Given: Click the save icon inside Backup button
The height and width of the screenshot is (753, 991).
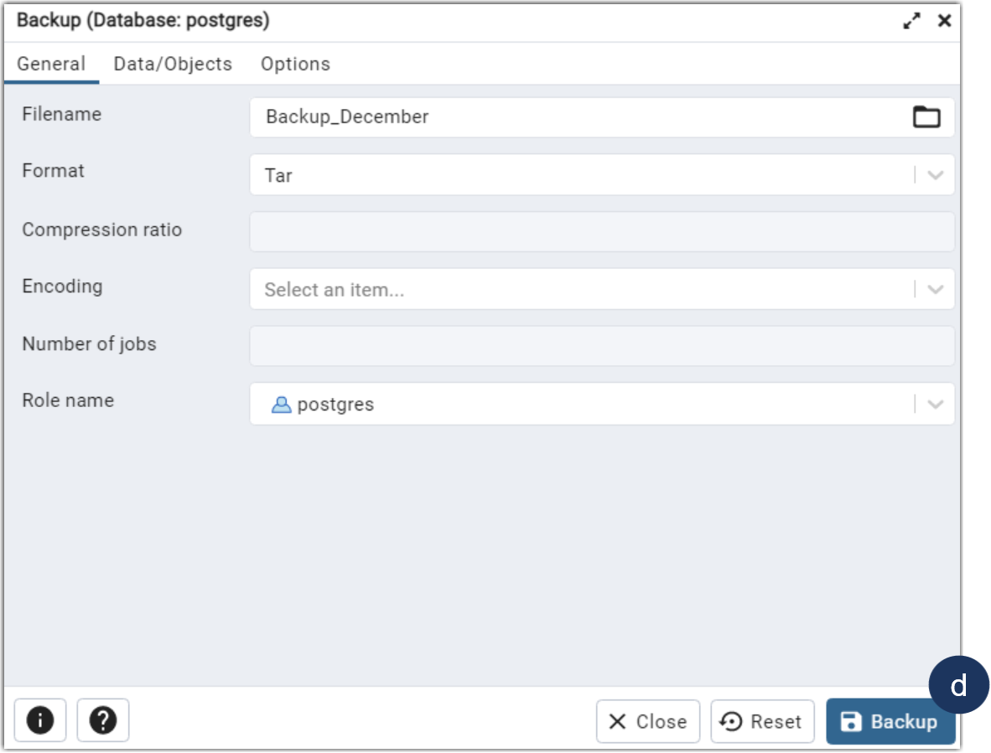Looking at the screenshot, I should [x=852, y=720].
